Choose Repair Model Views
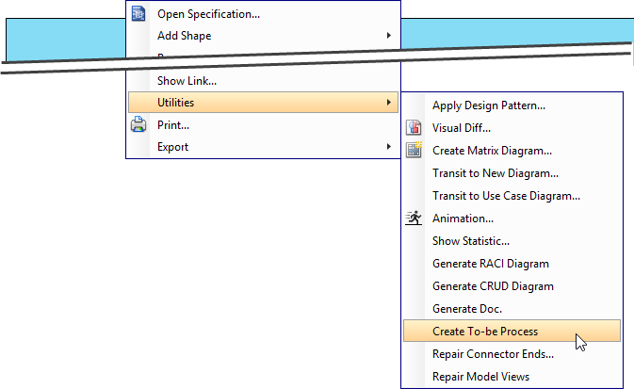Image resolution: width=634 pixels, height=389 pixels. pyautogui.click(x=480, y=377)
